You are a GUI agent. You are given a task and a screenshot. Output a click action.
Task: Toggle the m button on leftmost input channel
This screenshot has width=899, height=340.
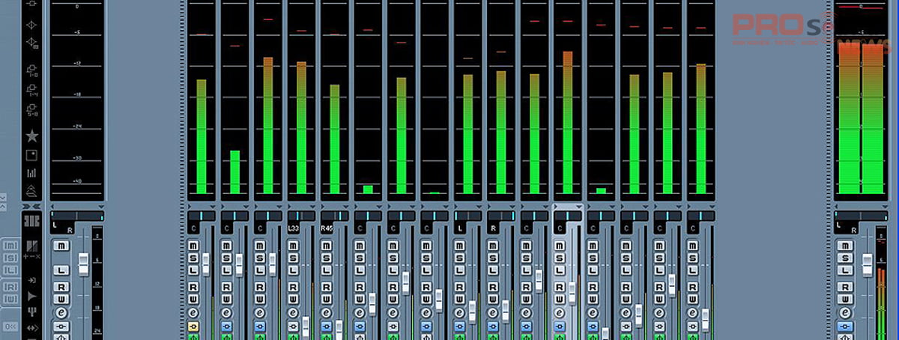click(x=61, y=246)
